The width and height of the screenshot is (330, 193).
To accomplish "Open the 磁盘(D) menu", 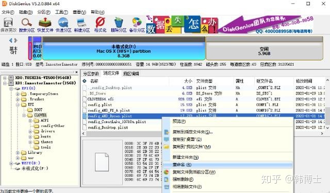I will 26,12.
